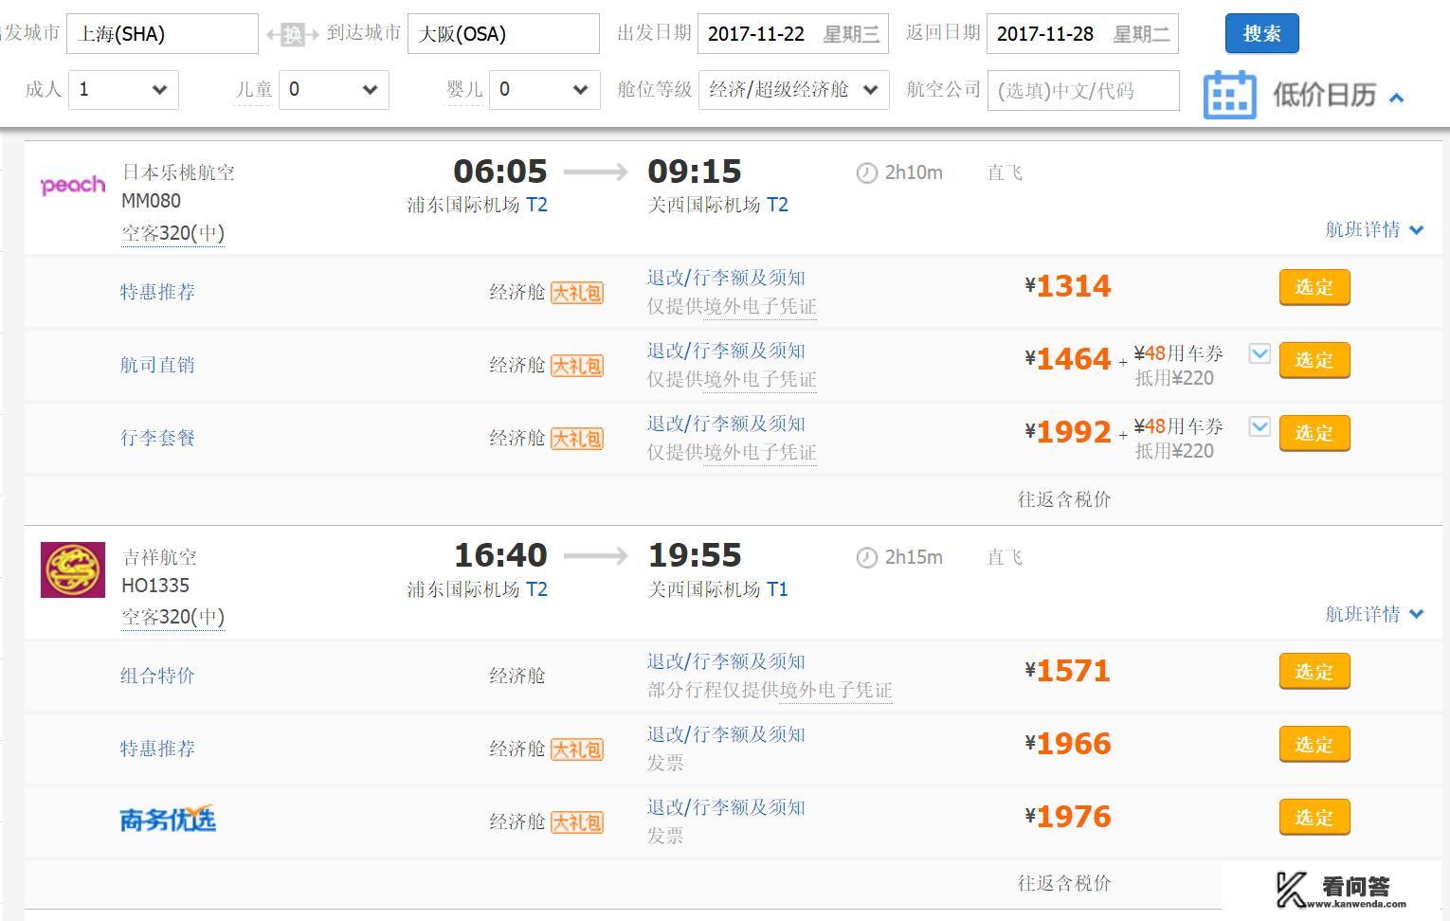Click the departure city field 上海(SHA)

coord(162,33)
